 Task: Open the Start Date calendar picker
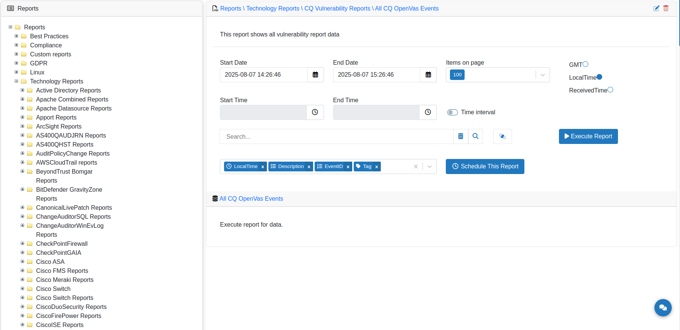point(315,75)
